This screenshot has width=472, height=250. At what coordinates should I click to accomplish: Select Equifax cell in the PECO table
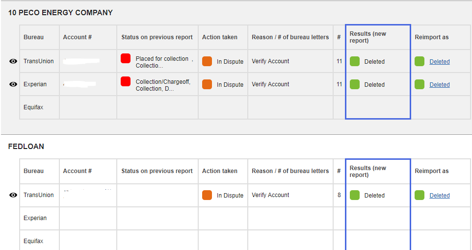pos(33,107)
